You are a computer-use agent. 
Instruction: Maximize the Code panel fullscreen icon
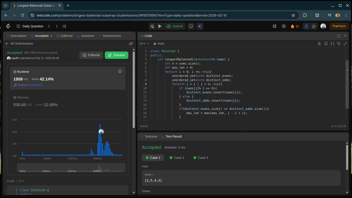click(x=339, y=36)
